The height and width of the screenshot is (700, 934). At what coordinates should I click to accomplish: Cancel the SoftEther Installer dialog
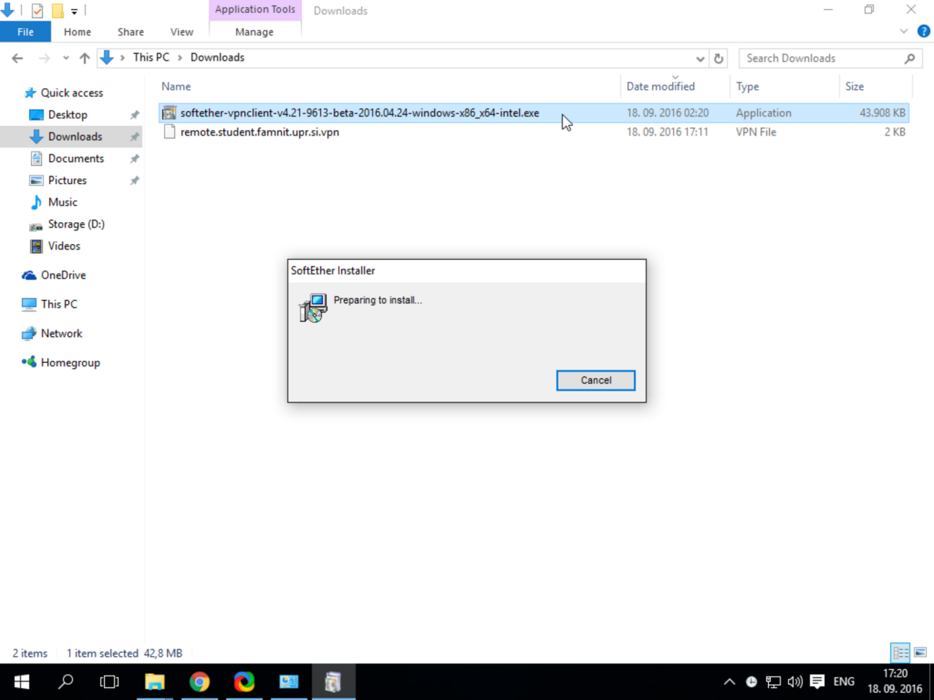click(x=596, y=380)
